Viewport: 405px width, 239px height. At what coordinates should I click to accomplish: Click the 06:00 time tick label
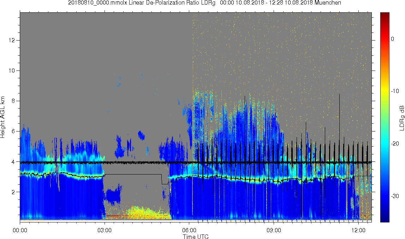(x=189, y=230)
